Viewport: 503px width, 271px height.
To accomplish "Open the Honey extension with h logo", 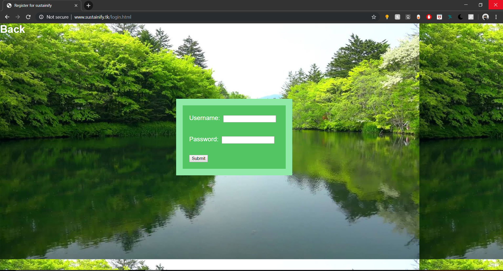I will [x=397, y=17].
